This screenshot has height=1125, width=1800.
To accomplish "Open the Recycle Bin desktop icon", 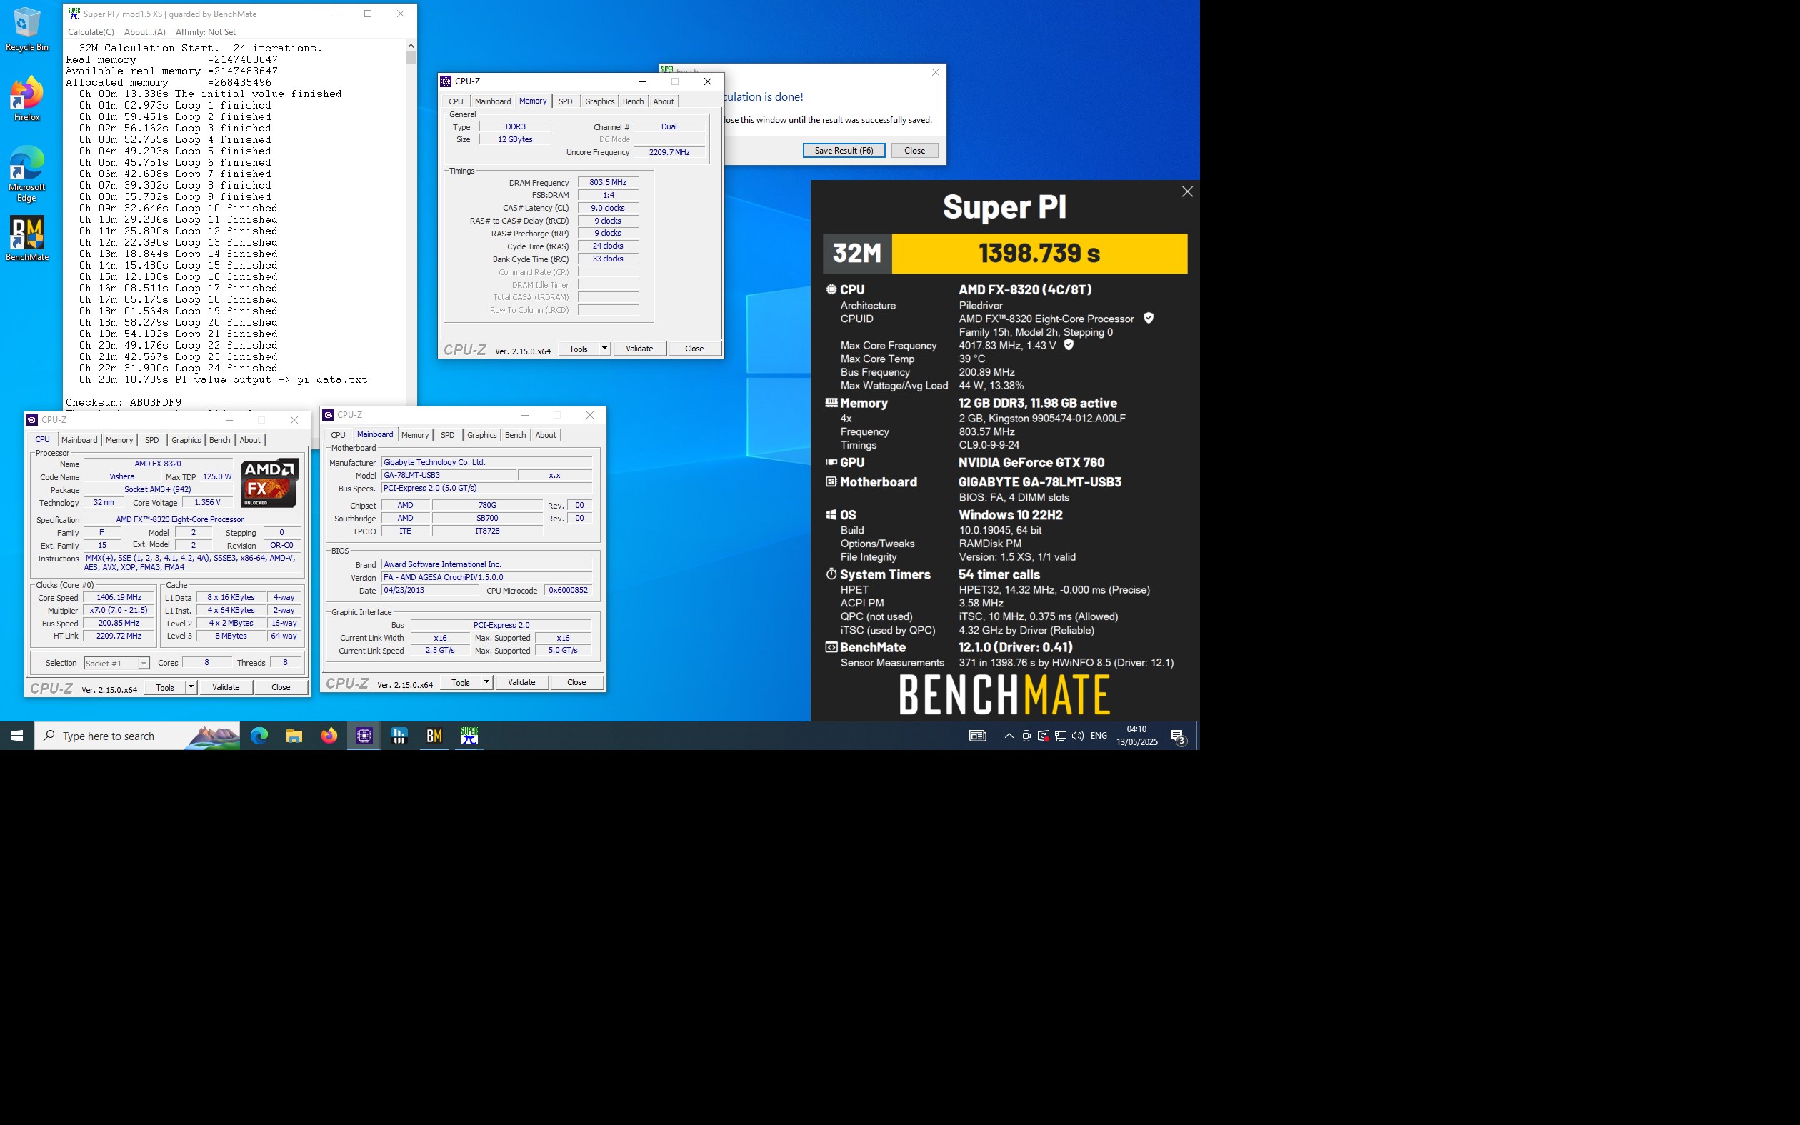I will click(26, 30).
